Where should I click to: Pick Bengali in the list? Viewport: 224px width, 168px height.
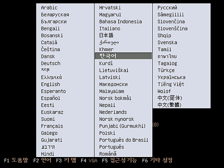(50, 29)
